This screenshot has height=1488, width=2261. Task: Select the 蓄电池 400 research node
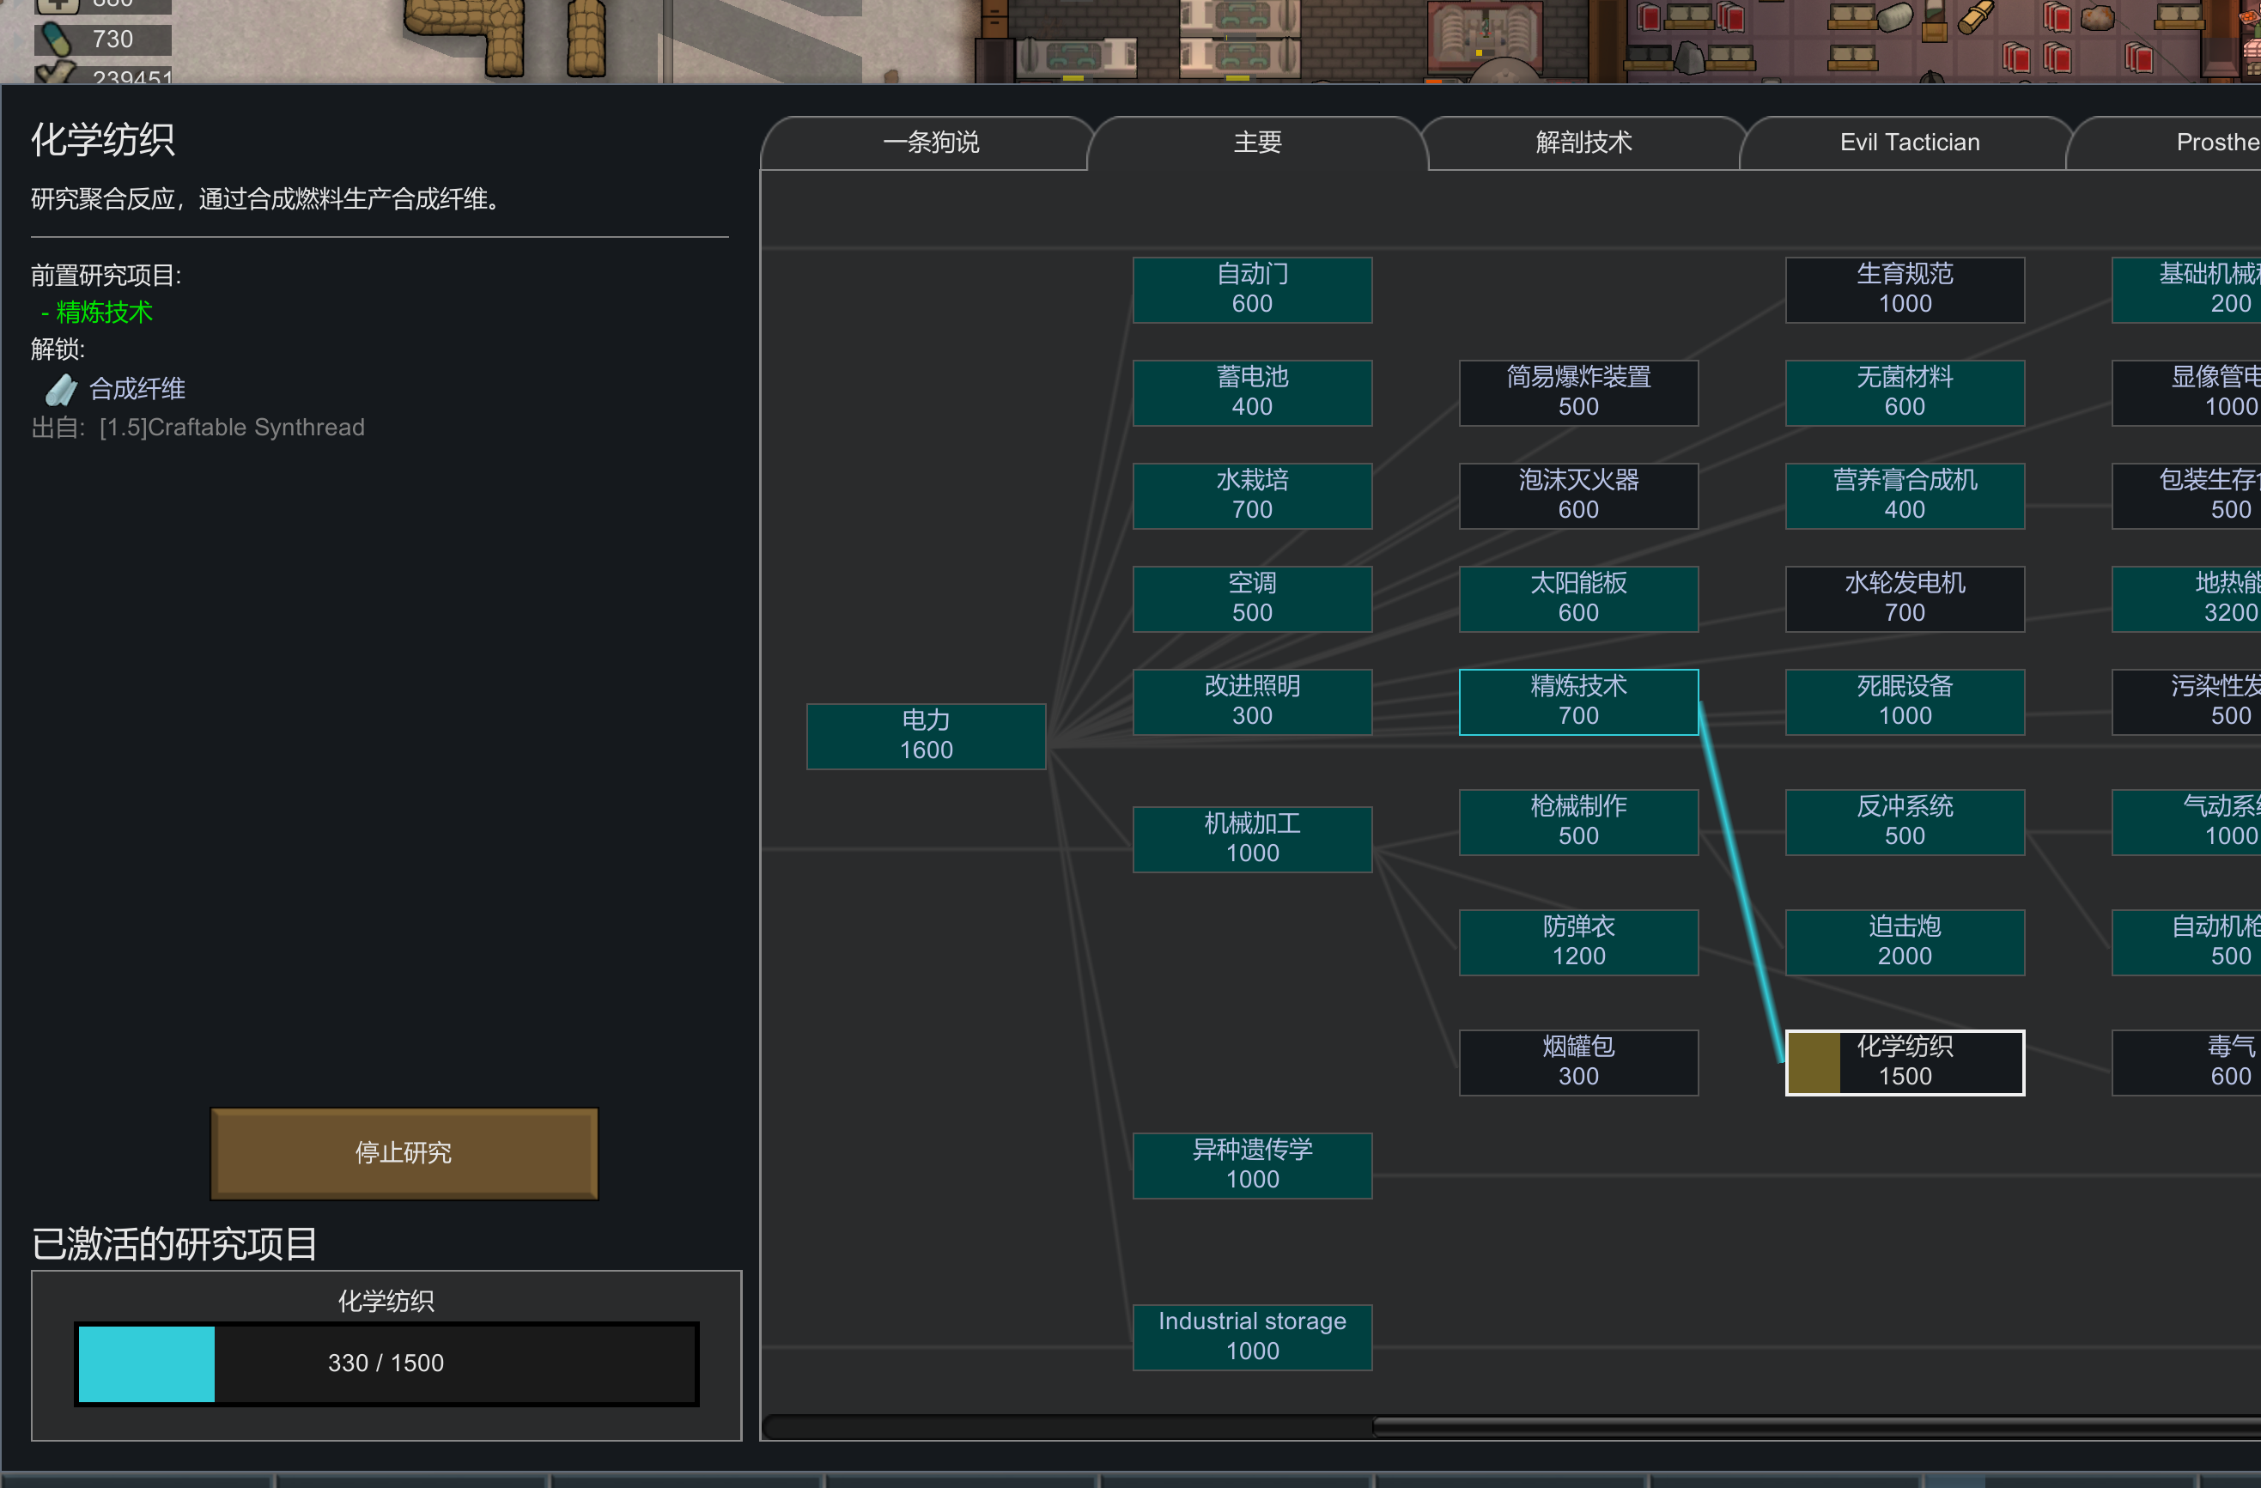pos(1252,392)
